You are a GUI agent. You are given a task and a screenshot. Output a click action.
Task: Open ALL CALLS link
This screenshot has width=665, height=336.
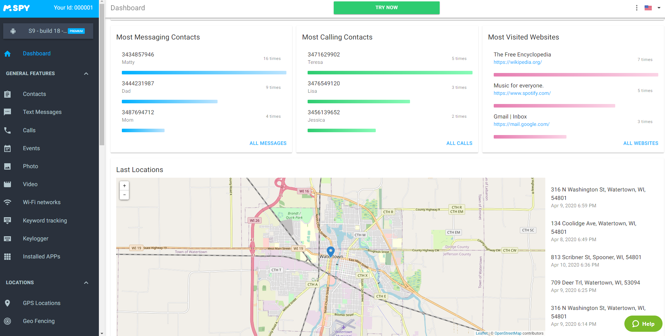[459, 143]
